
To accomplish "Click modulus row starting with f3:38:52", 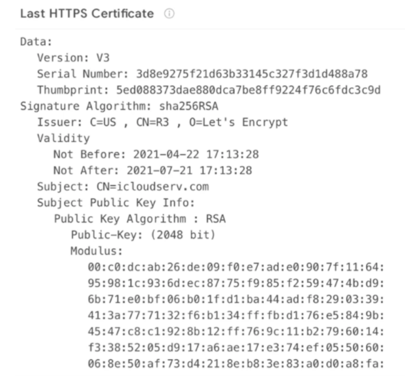I will [x=236, y=348].
